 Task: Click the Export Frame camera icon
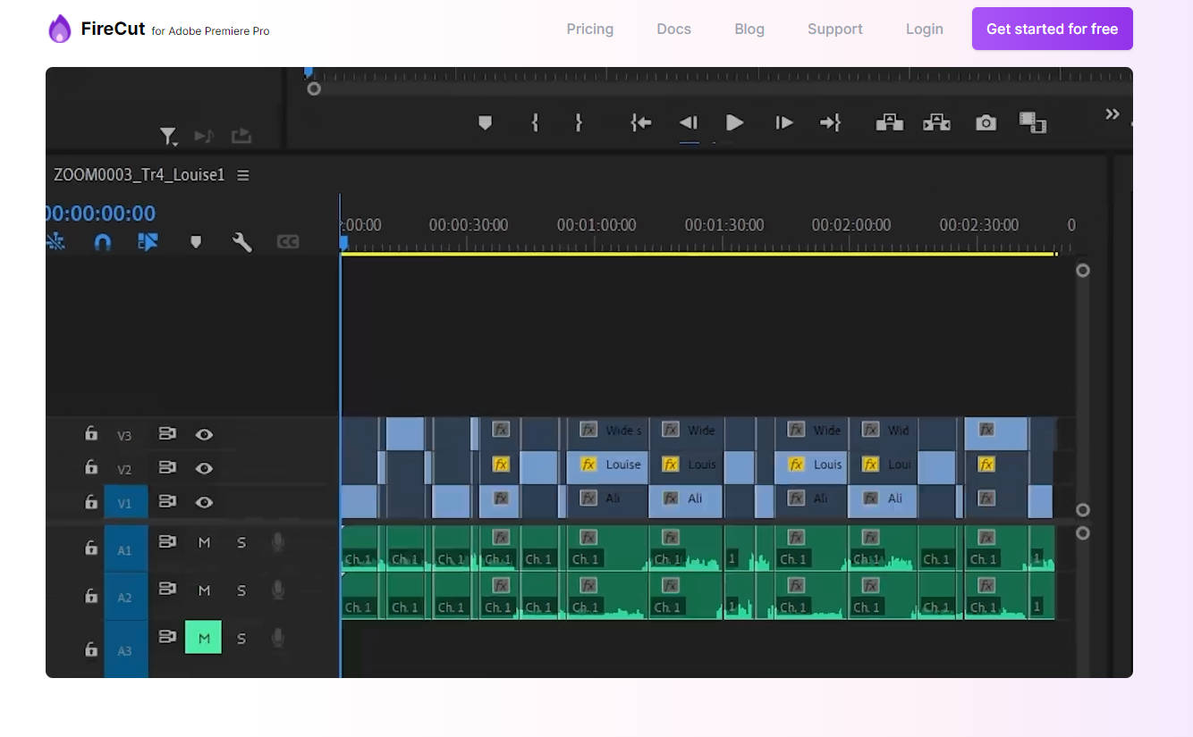[986, 122]
